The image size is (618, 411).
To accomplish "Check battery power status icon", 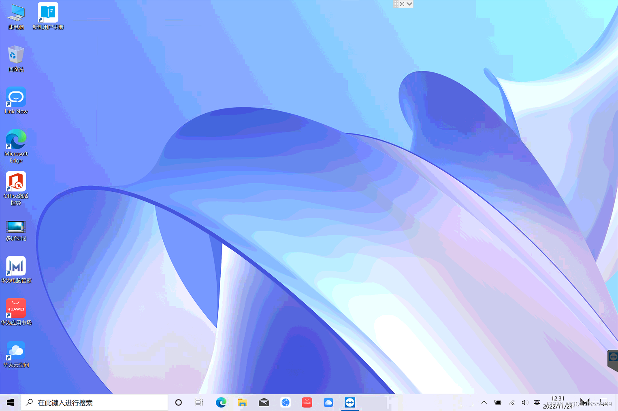I will click(498, 403).
